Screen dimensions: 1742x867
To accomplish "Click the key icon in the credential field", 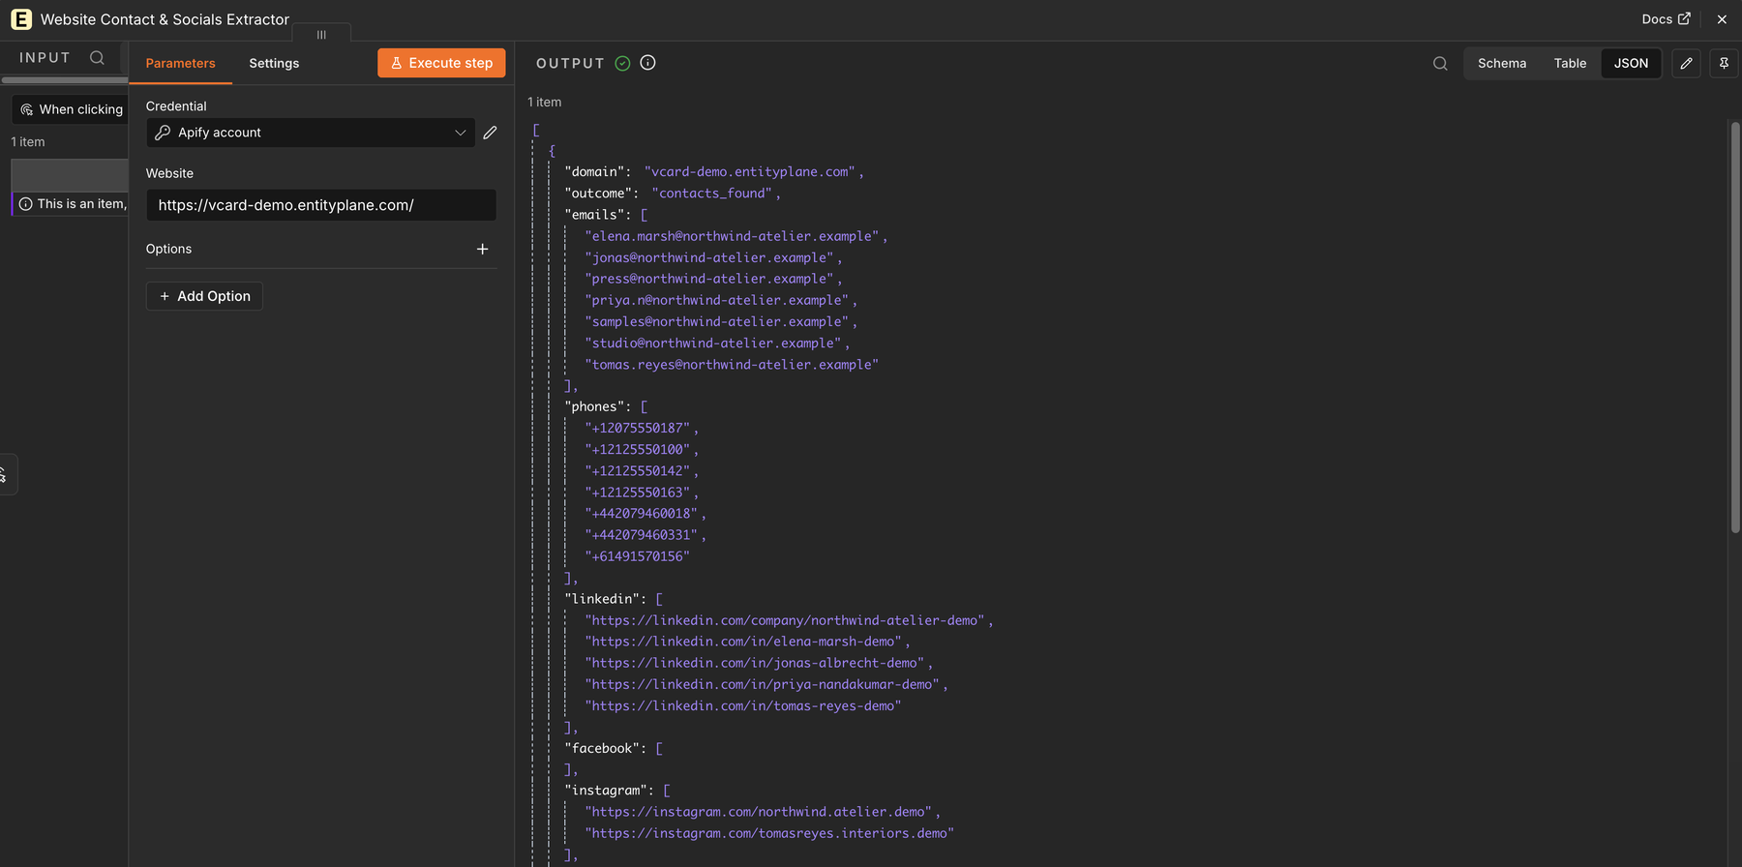I will click(x=163, y=133).
